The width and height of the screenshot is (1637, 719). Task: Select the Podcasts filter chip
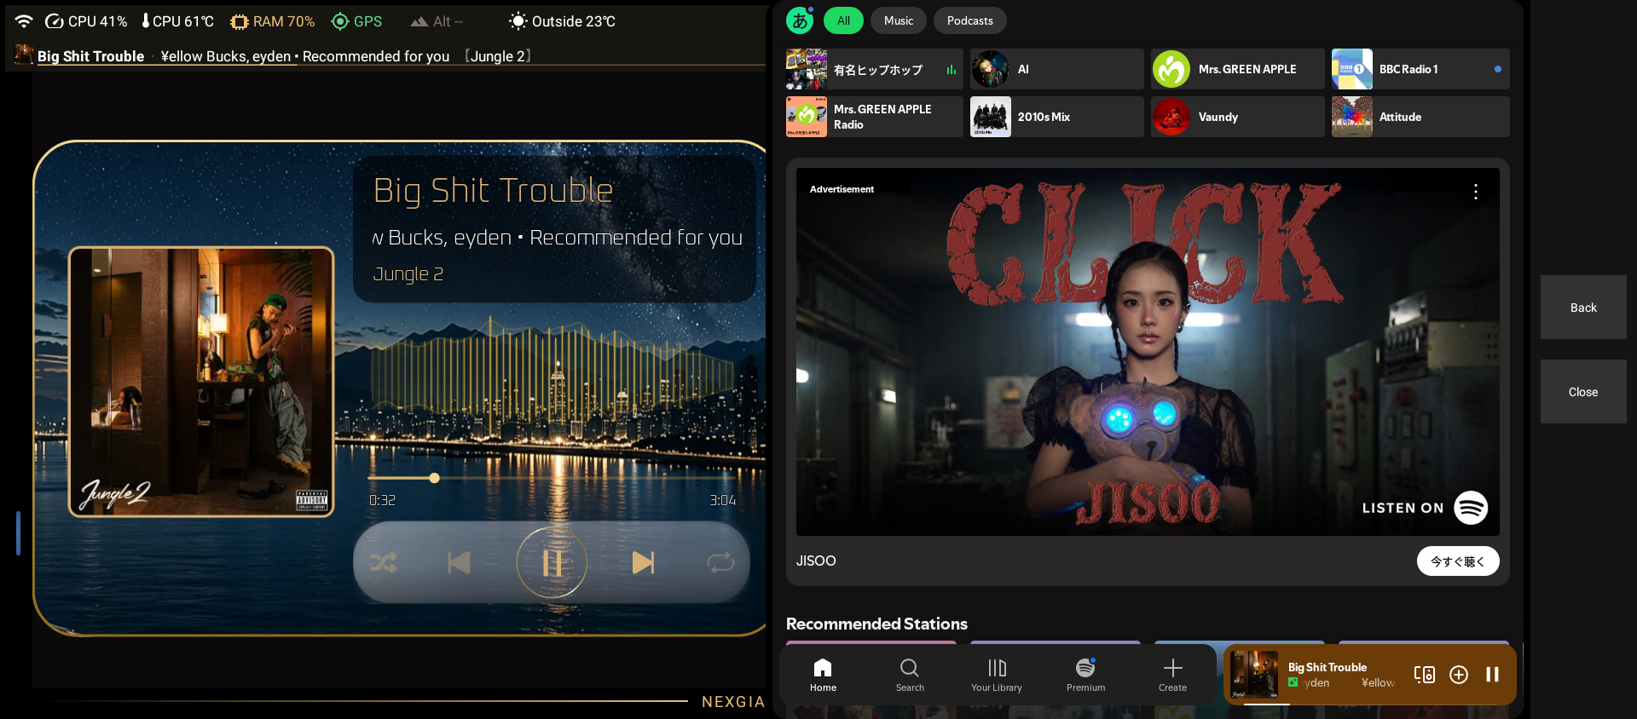970,20
